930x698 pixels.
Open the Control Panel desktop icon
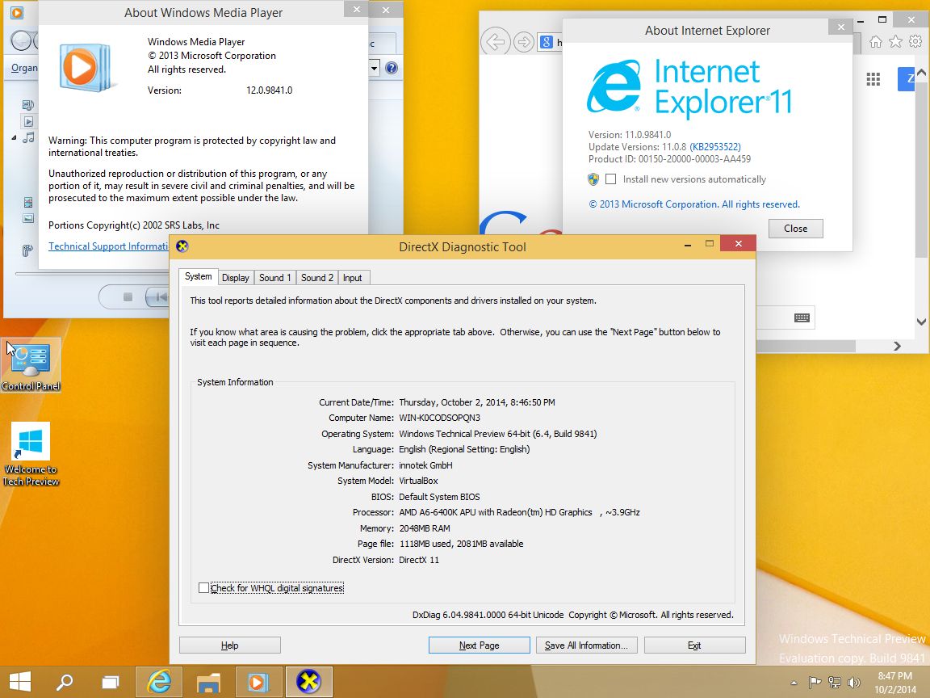coord(30,365)
